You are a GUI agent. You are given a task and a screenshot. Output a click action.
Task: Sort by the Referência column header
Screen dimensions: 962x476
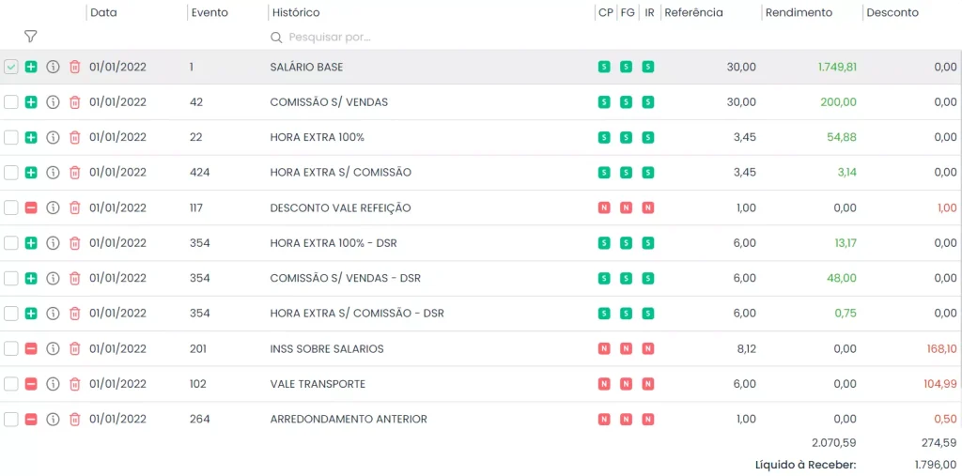(694, 12)
